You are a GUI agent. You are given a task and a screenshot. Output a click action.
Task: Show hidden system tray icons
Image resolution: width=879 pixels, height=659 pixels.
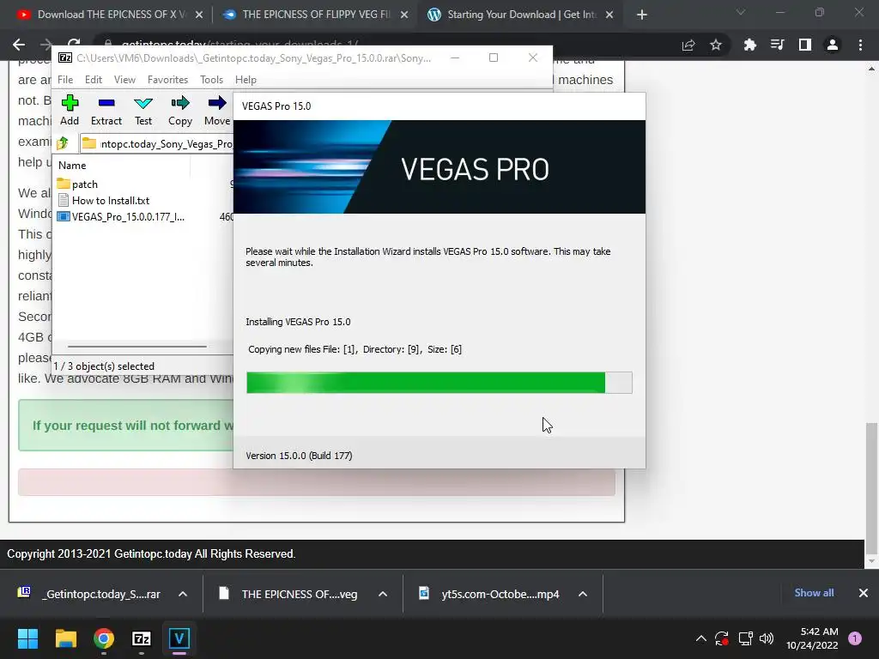coord(700,638)
